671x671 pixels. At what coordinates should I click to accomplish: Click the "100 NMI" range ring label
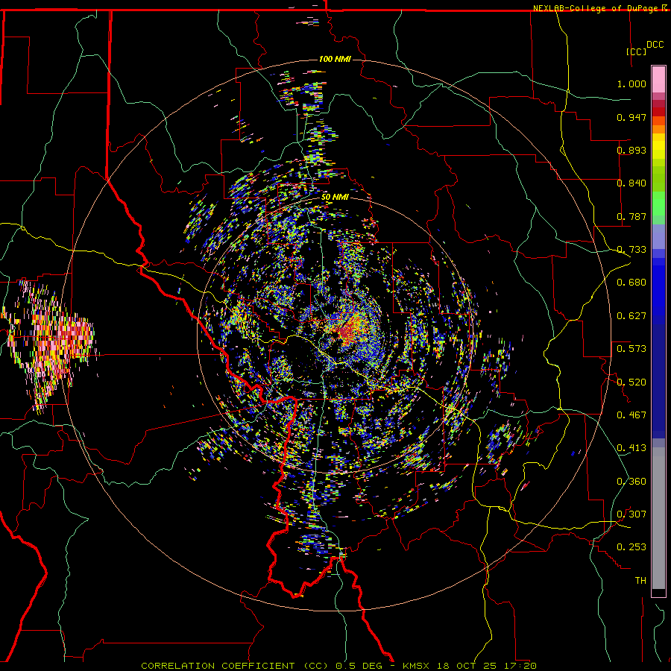pyautogui.click(x=335, y=59)
